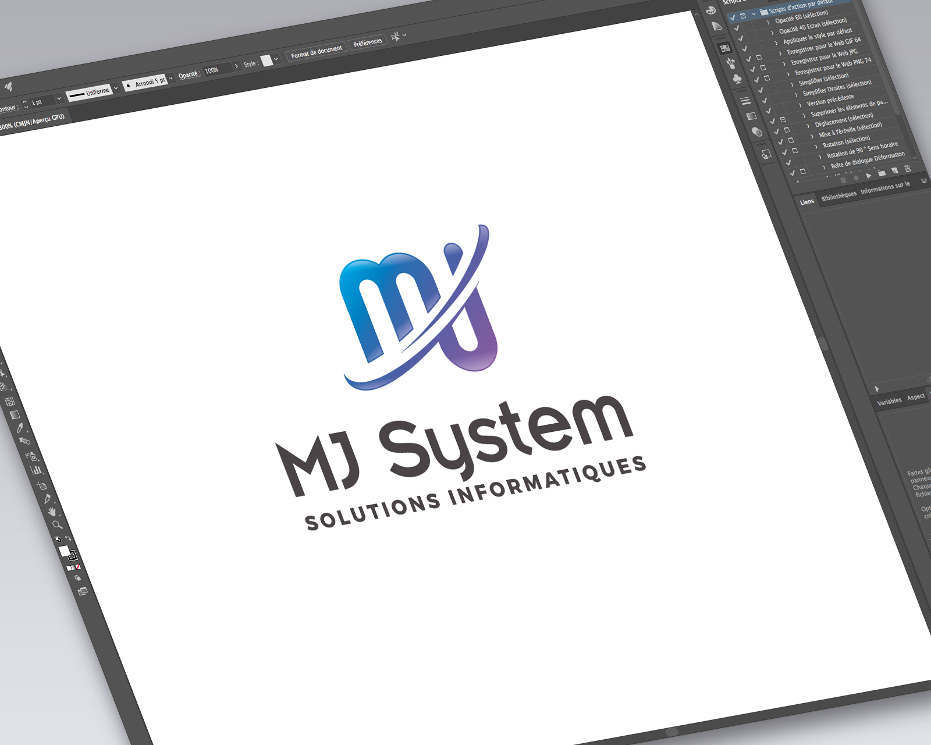Click the white Fill color swatch

[64, 551]
